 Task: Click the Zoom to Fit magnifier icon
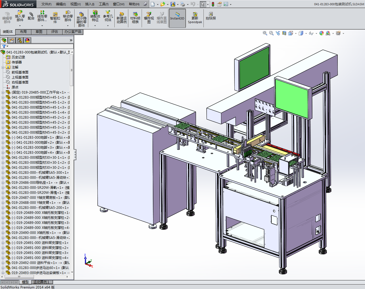pyautogui.click(x=265, y=33)
